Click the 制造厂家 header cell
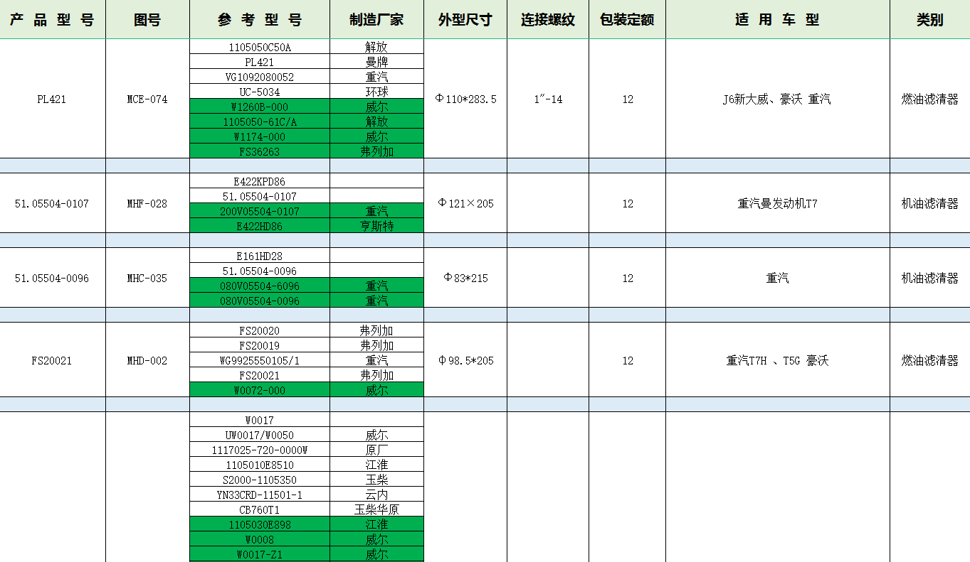Viewport: 970px width, 562px height. [376, 20]
